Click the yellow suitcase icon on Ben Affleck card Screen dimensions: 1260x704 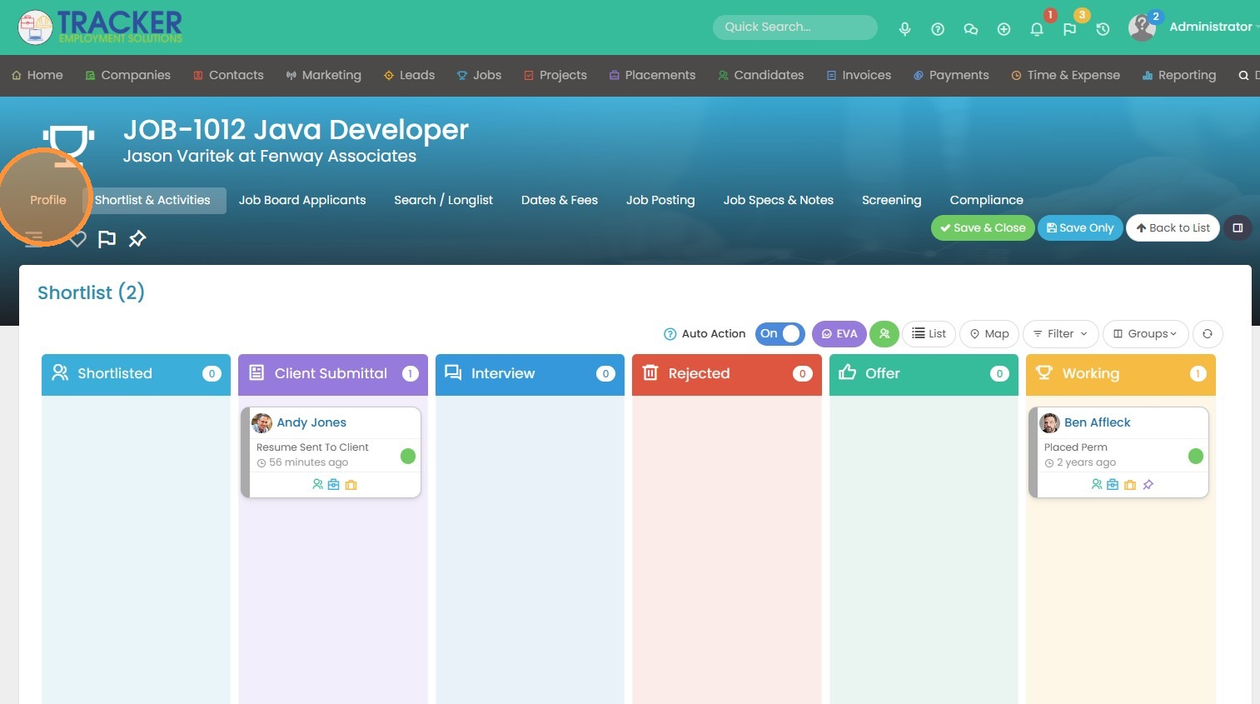pyautogui.click(x=1130, y=484)
